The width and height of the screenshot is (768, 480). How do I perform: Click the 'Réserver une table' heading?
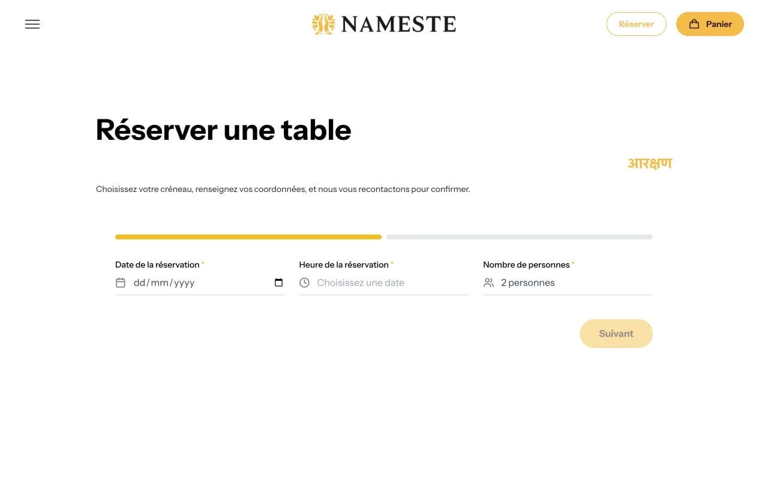[x=223, y=130]
